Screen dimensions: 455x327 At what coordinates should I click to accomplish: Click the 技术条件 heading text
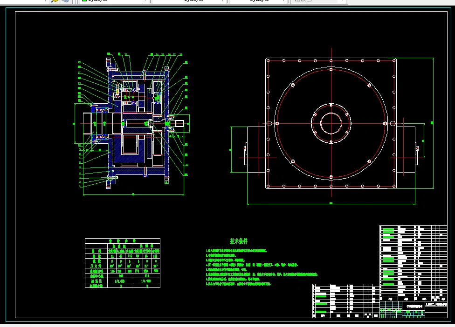point(239,241)
